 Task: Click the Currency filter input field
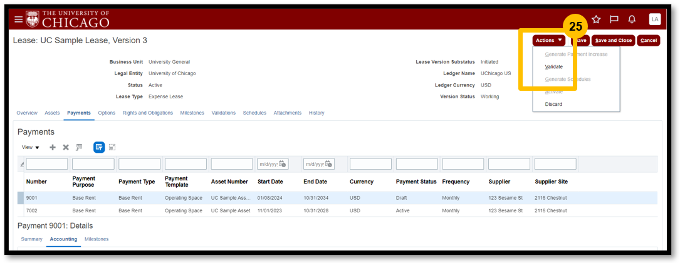(x=370, y=164)
